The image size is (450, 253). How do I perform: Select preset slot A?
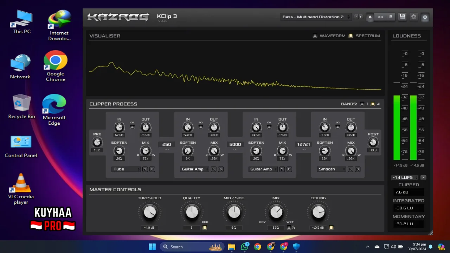point(370,17)
